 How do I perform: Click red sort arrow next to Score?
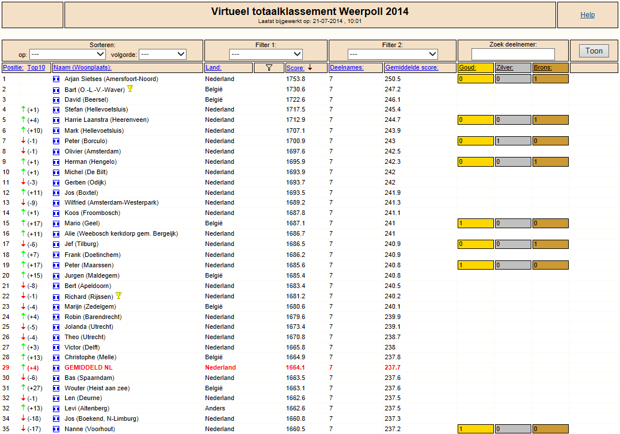310,67
